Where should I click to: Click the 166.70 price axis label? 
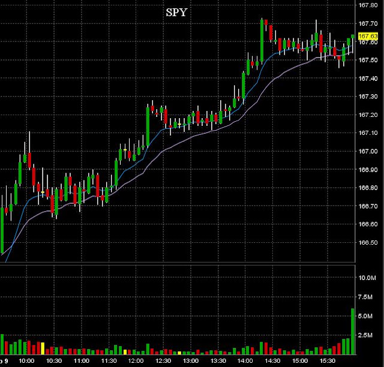[368, 206]
